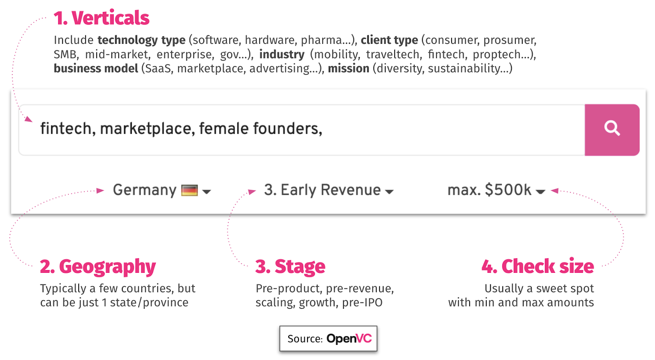Click the 1. Verticals heading
The height and width of the screenshot is (360, 655).
(102, 18)
